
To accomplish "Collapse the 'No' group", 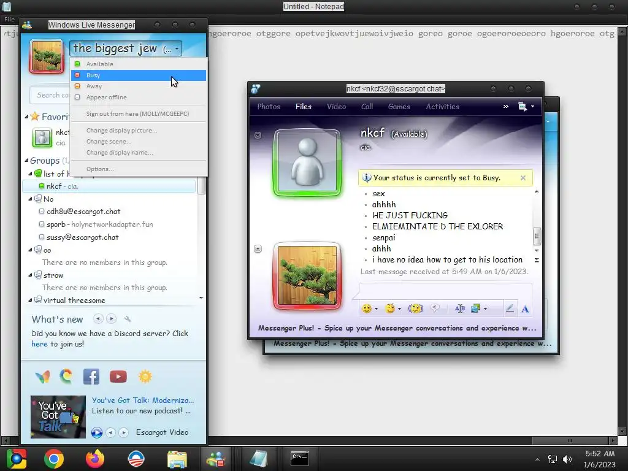I will click(30, 199).
